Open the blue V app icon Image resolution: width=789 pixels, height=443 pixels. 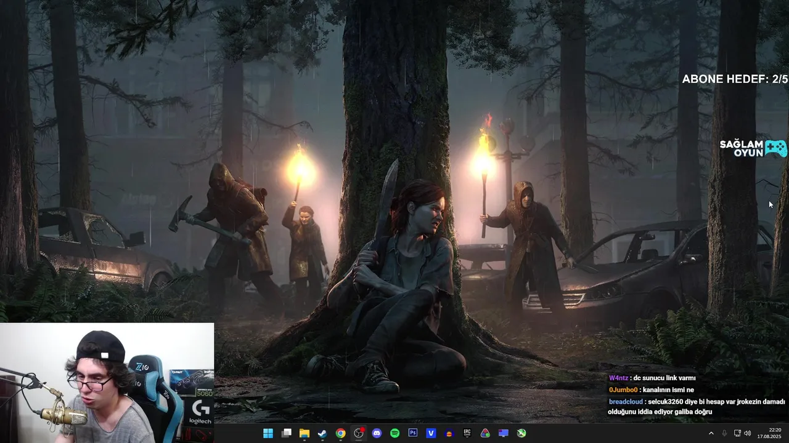pos(431,433)
